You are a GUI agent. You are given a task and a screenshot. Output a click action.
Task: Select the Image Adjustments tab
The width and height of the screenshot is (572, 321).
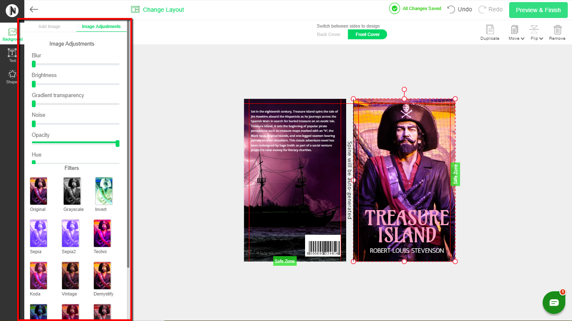[x=101, y=26]
